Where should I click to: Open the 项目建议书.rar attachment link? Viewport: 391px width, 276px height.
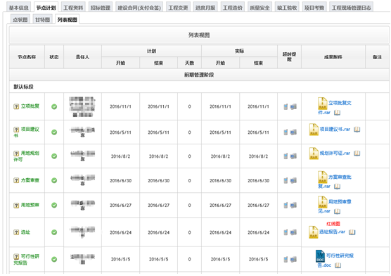click(335, 129)
